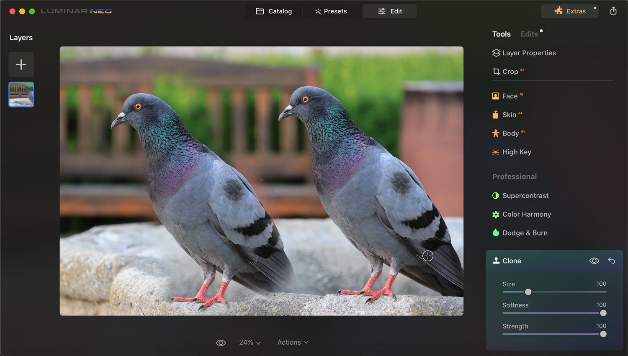The image size is (628, 356).
Task: Open the Skin AI tool
Action: (509, 115)
